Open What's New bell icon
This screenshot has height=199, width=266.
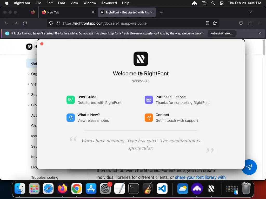71,118
